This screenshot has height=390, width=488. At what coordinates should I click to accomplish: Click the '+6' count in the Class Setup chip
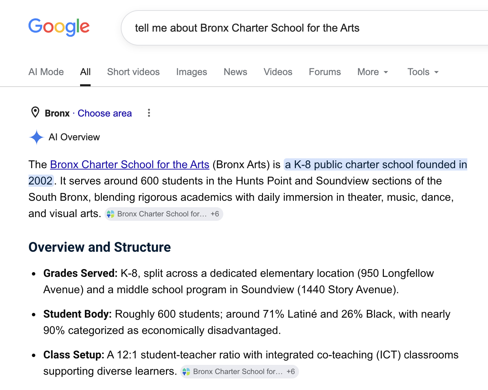tap(290, 372)
